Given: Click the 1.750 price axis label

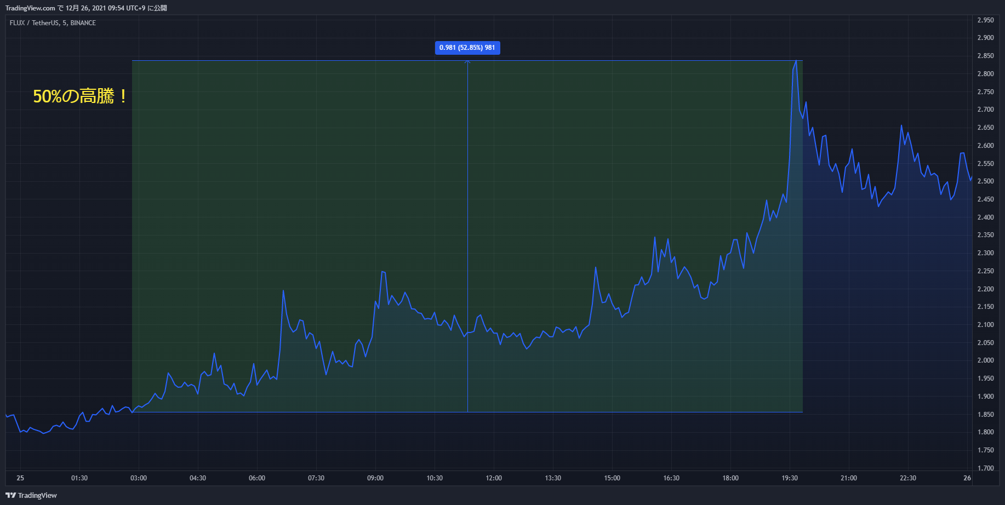Looking at the screenshot, I should [x=985, y=450].
